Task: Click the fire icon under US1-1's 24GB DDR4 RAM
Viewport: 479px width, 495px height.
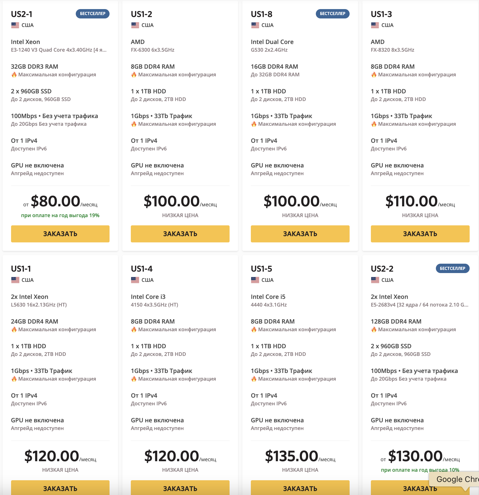Action: (14, 330)
